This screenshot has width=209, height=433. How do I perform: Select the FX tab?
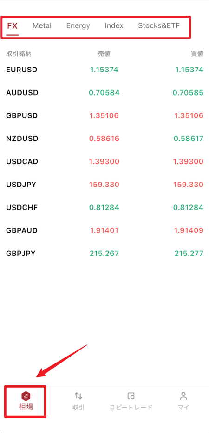pos(13,26)
